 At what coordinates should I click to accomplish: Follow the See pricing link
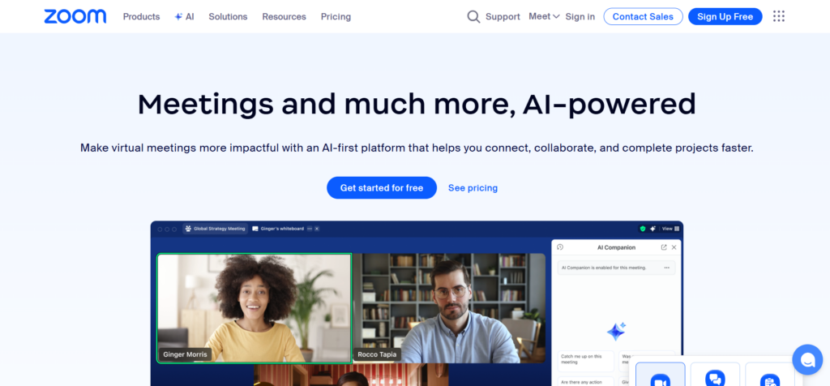473,188
